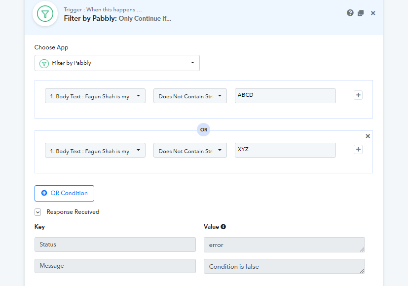Close the filter step with the header X
Screen dimensions: 408x286
[x=373, y=13]
